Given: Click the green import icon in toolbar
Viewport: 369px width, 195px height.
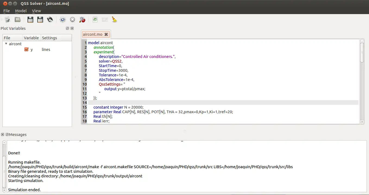Looking at the screenshot, I should (95, 19).
